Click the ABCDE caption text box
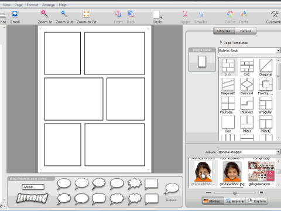This screenshot has height=211, width=281. [33, 187]
